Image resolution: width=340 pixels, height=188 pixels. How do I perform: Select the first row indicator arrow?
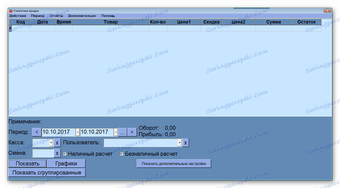coord(10,28)
